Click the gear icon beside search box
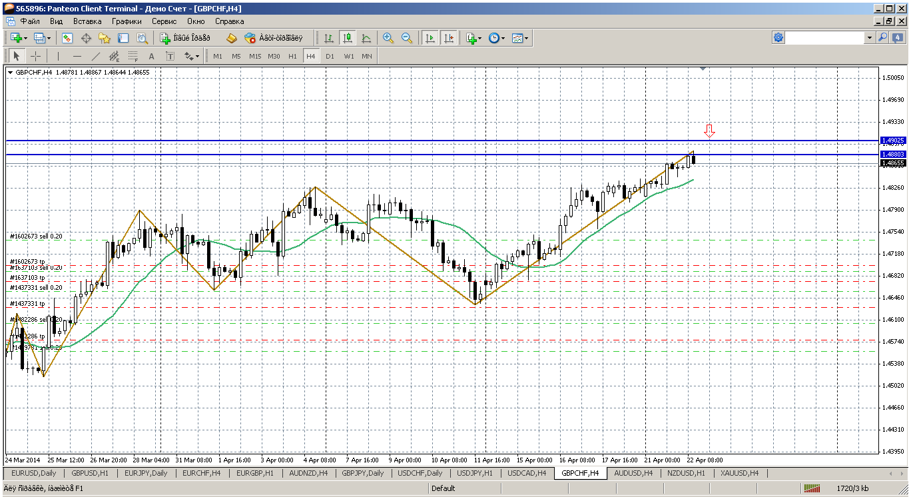The width and height of the screenshot is (911, 497). point(778,38)
